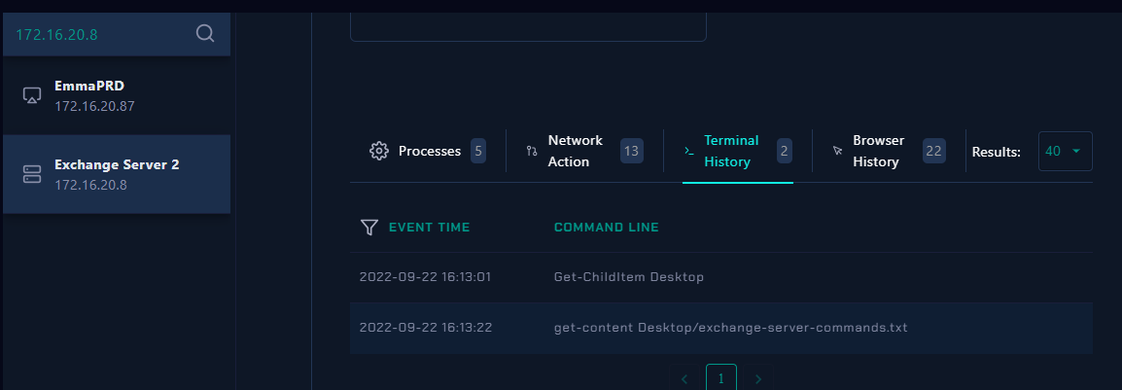The width and height of the screenshot is (1122, 390).
Task: Select the Browser History tab
Action: [889, 151]
